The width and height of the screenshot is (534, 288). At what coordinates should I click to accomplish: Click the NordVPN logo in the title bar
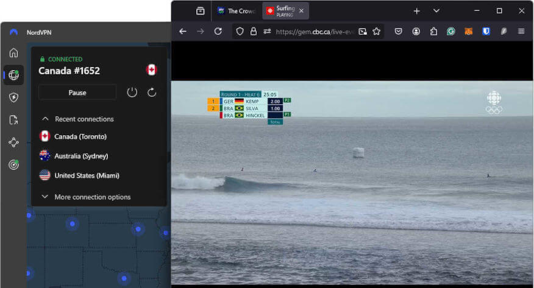(13, 32)
